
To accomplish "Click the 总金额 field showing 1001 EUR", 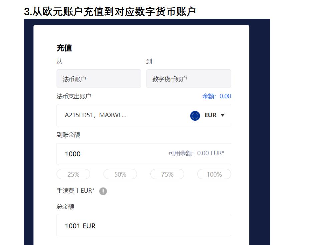I will tap(144, 225).
